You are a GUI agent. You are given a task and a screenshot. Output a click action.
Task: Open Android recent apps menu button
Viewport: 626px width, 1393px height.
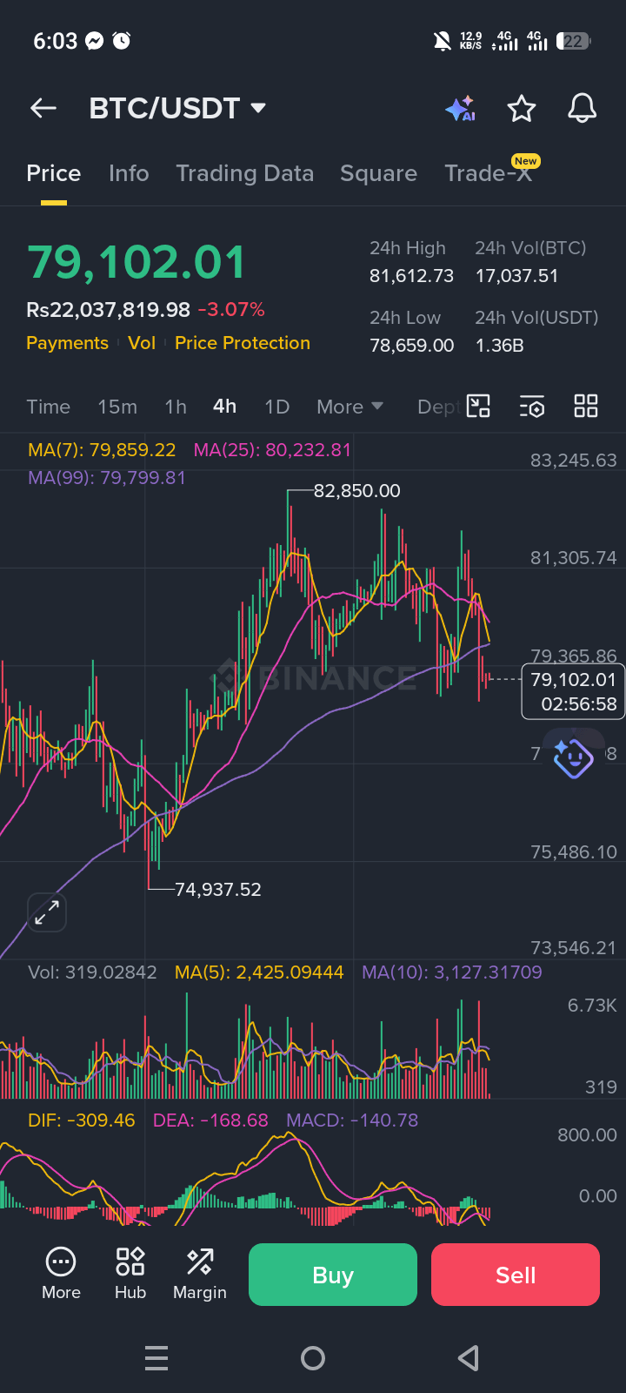point(156,1358)
